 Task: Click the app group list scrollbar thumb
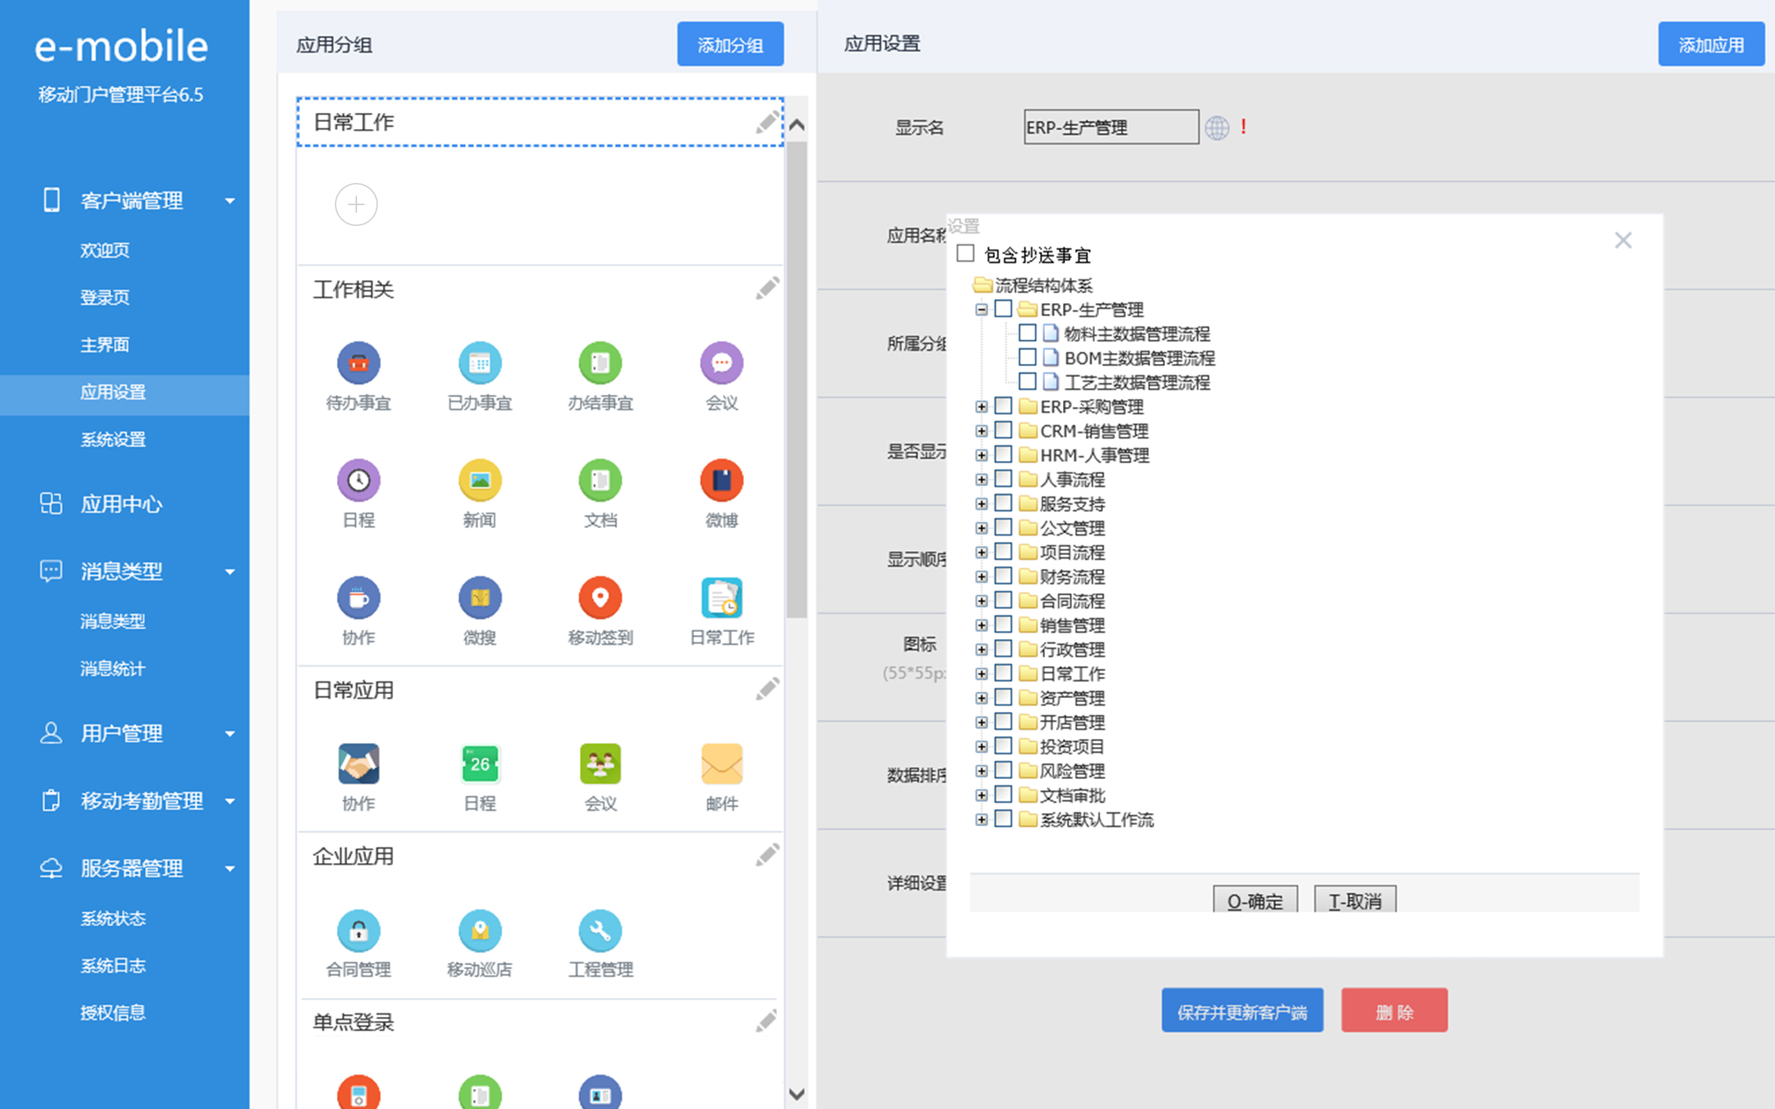pos(797,381)
